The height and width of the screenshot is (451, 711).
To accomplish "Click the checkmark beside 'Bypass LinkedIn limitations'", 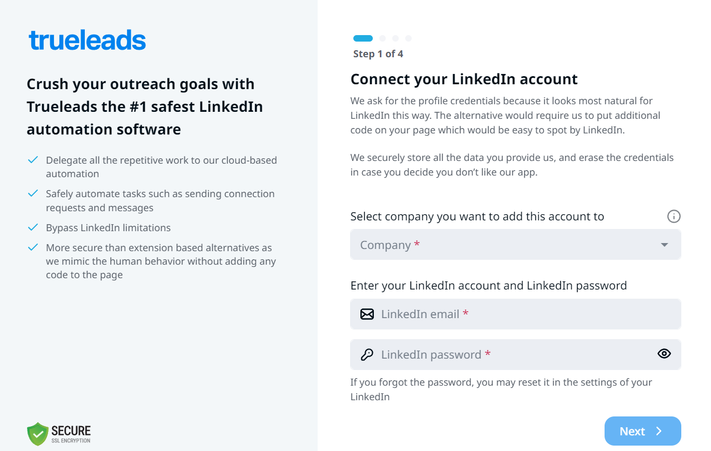I will [x=33, y=227].
